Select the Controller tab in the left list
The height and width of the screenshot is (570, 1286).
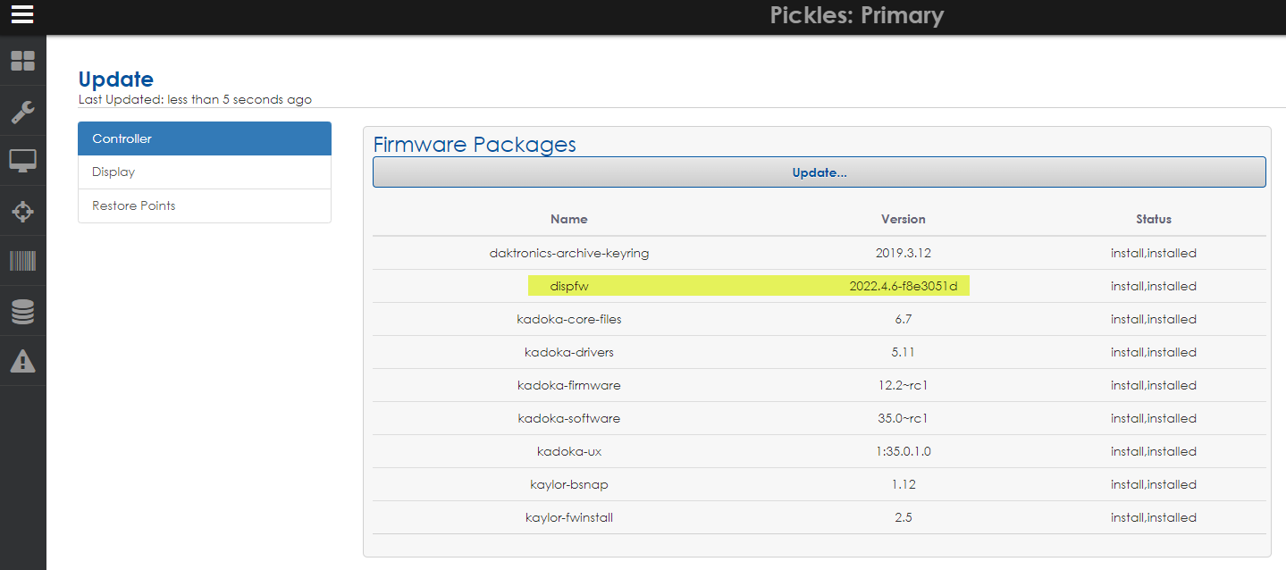[x=205, y=138]
